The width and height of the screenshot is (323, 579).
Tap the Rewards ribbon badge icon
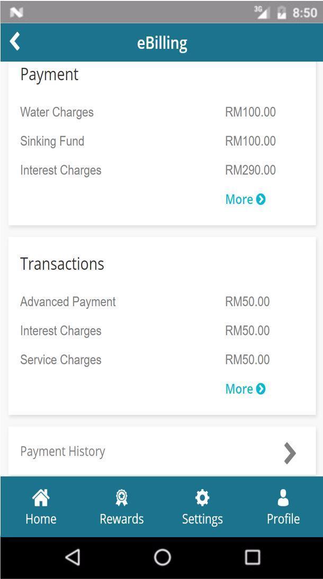point(122,497)
